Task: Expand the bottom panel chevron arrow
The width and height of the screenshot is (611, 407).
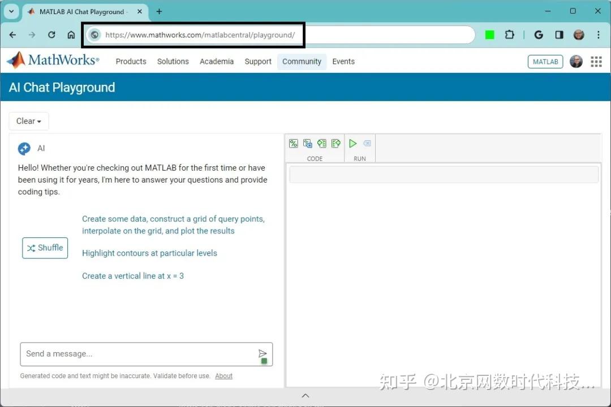Action: coord(305,395)
